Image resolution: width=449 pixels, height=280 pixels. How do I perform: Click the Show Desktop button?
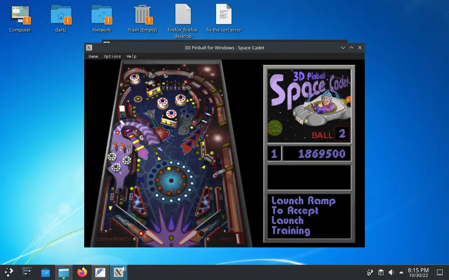point(440,272)
